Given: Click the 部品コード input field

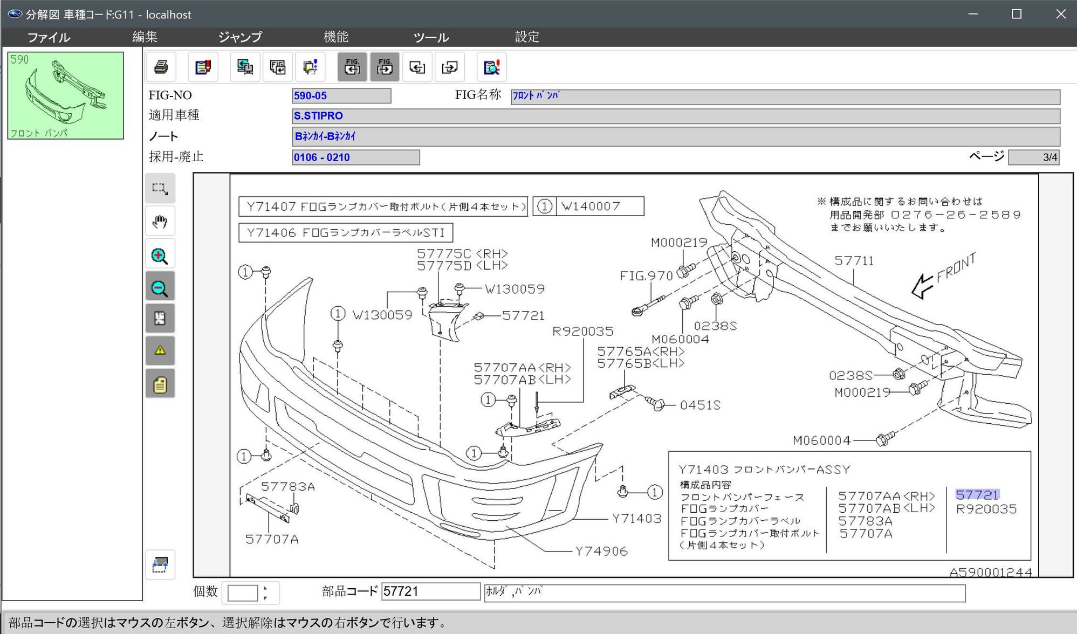Looking at the screenshot, I should [x=430, y=591].
